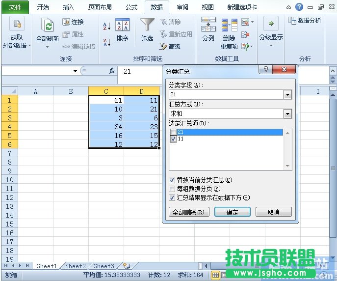This screenshot has height=281, width=337.
Task: Enable the 每组数据分页 checkbox
Action: [172, 189]
